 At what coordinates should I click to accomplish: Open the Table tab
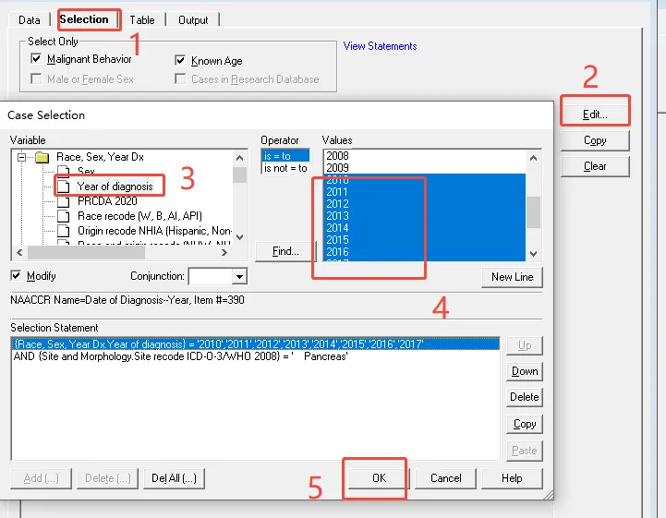coord(142,20)
